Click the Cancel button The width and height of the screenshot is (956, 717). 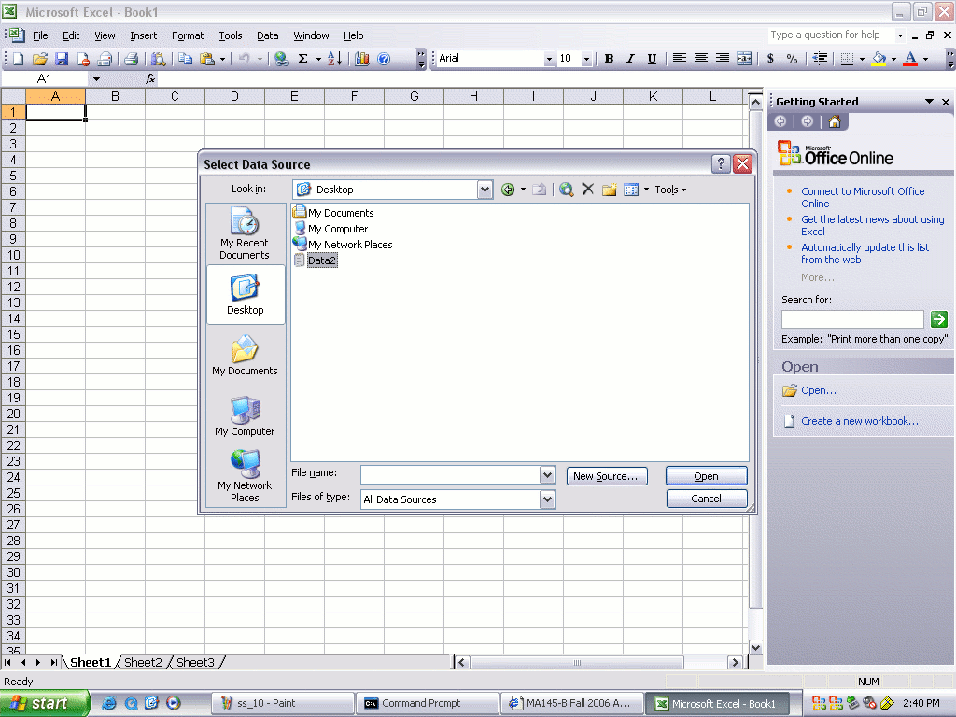pyautogui.click(x=706, y=499)
